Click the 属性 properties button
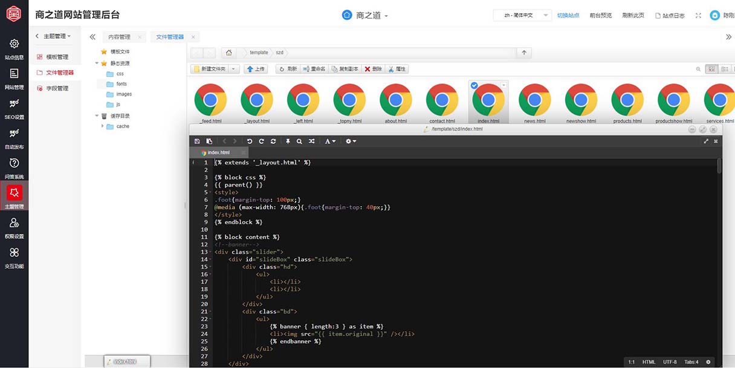 click(397, 69)
